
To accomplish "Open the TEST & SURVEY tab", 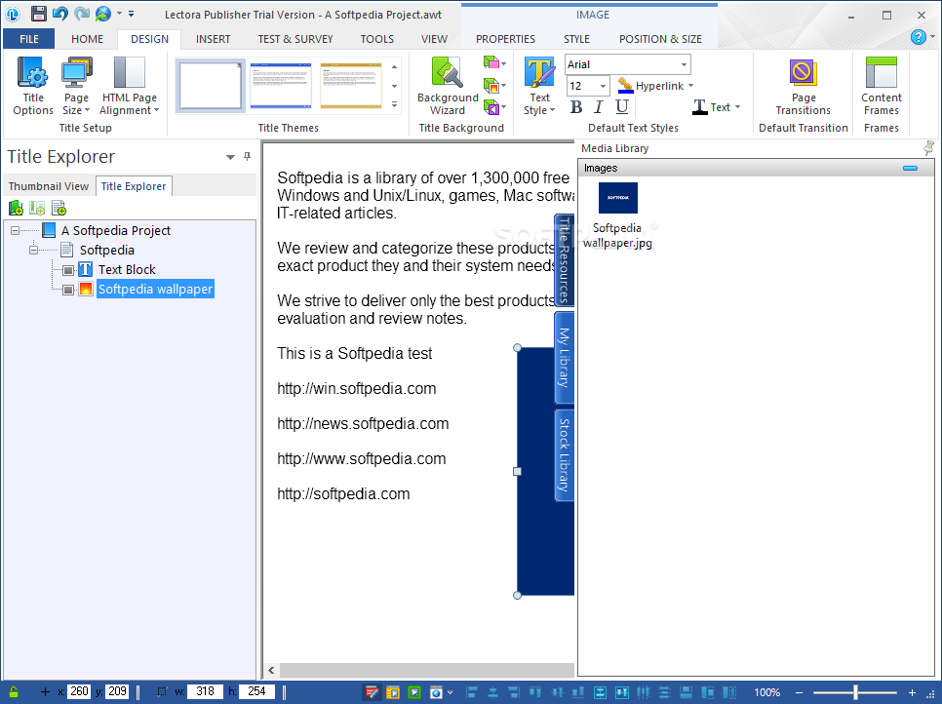I will [x=294, y=39].
